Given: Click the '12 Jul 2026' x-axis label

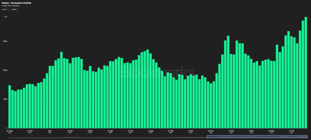Looking at the screenshot, I should [292, 131].
